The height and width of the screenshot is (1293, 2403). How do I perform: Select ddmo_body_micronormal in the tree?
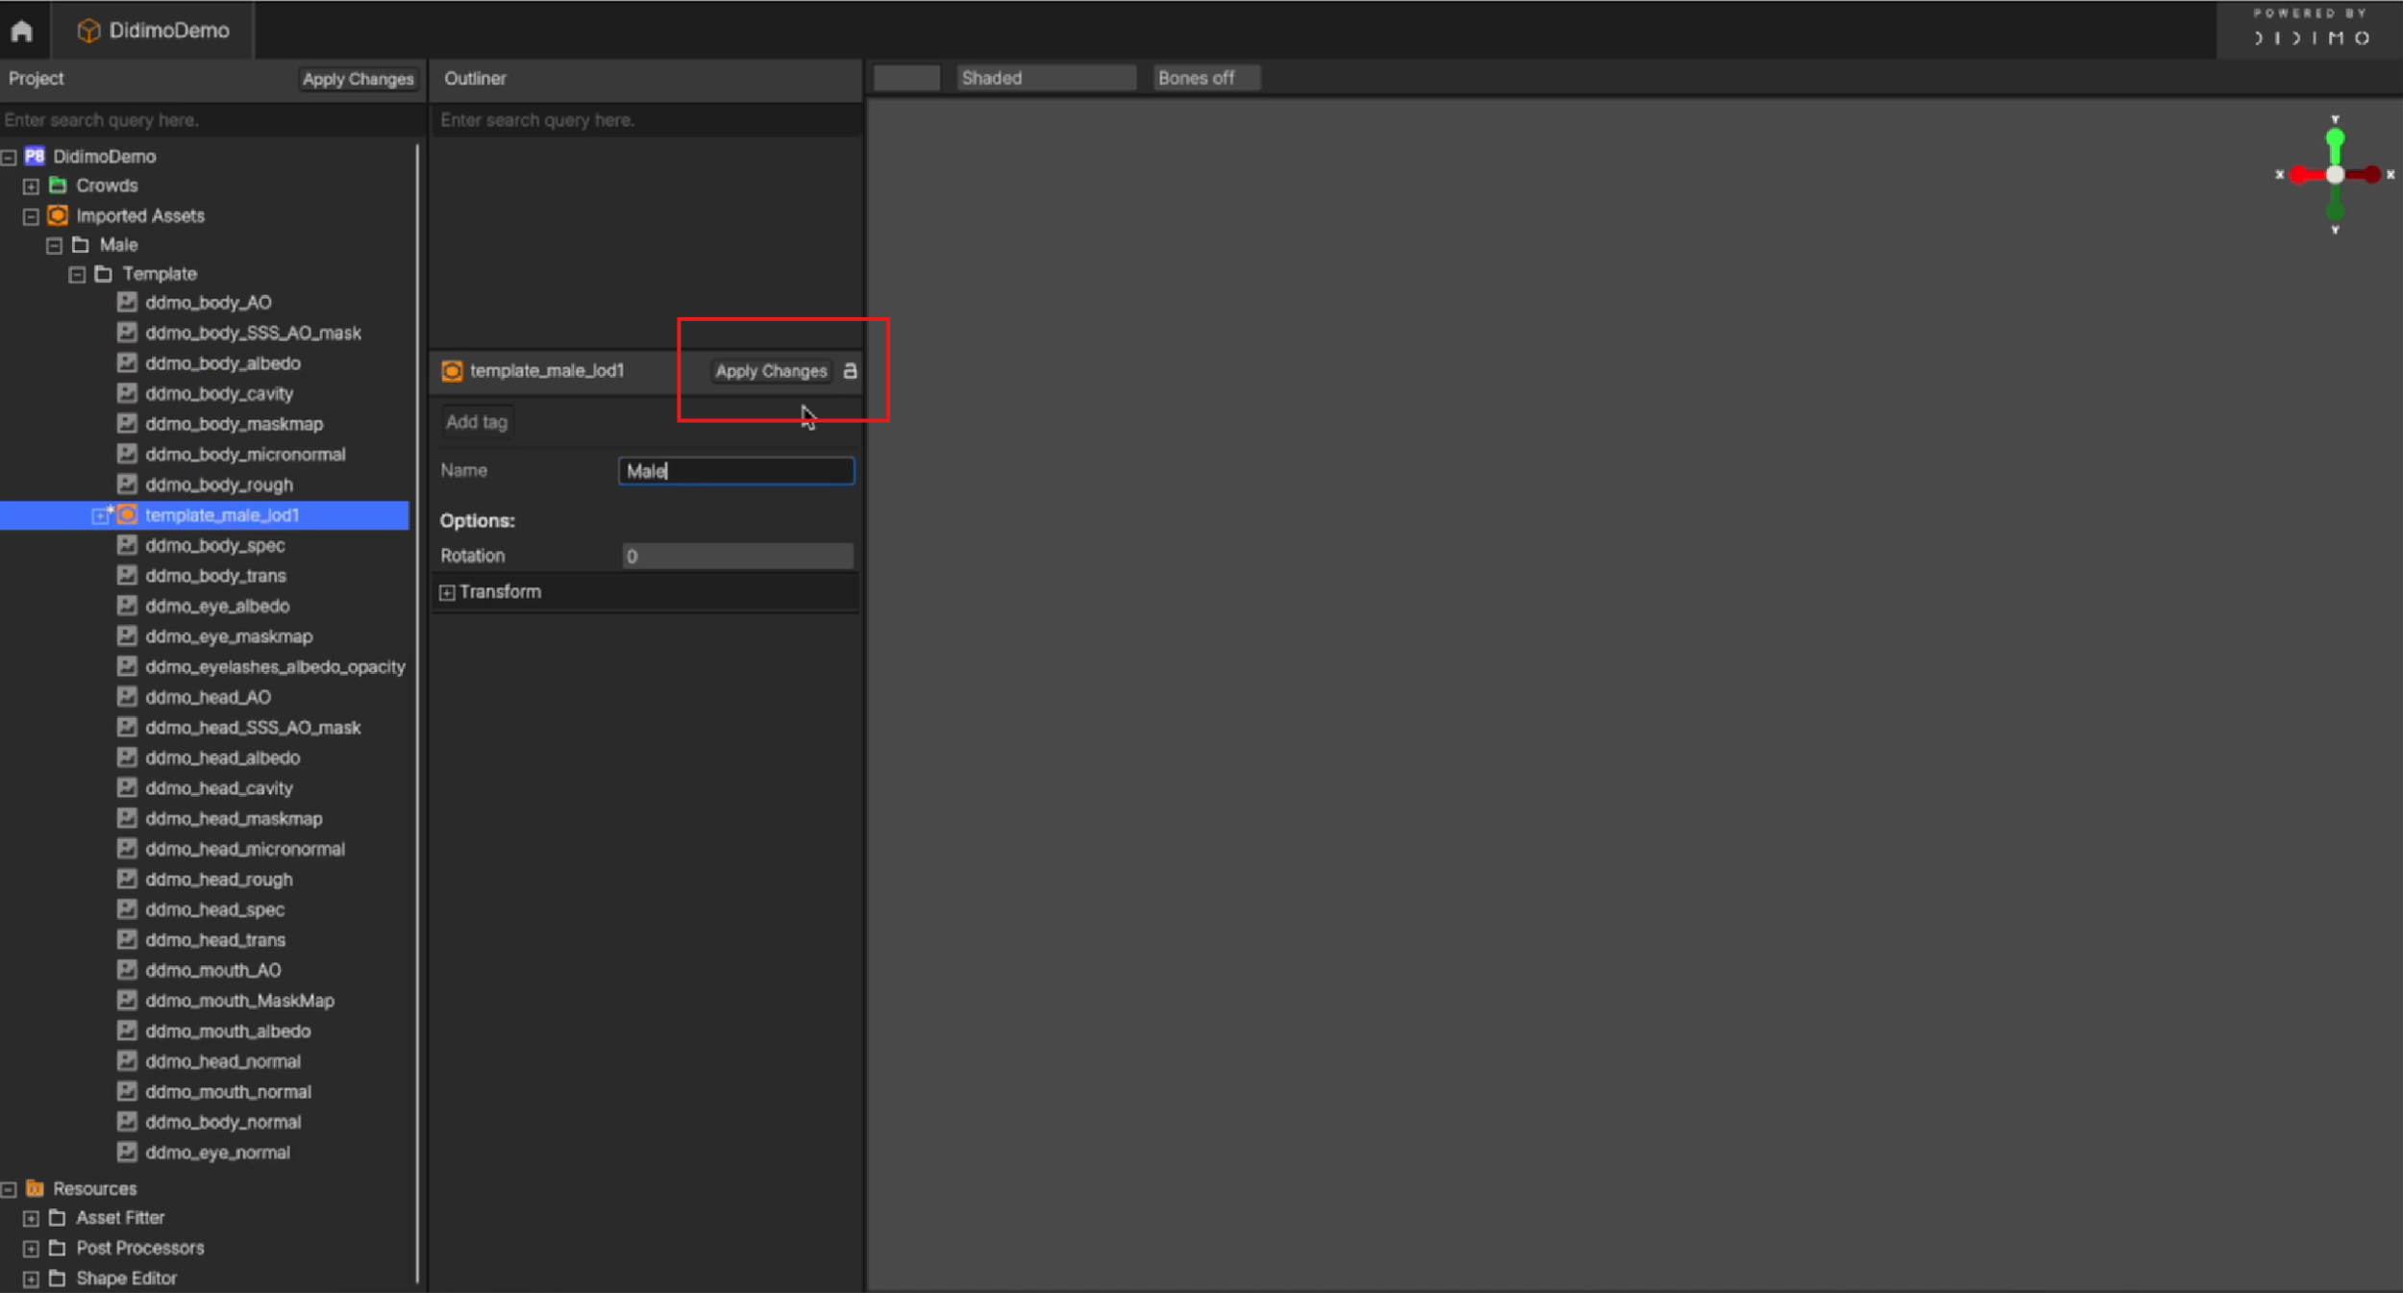point(245,454)
